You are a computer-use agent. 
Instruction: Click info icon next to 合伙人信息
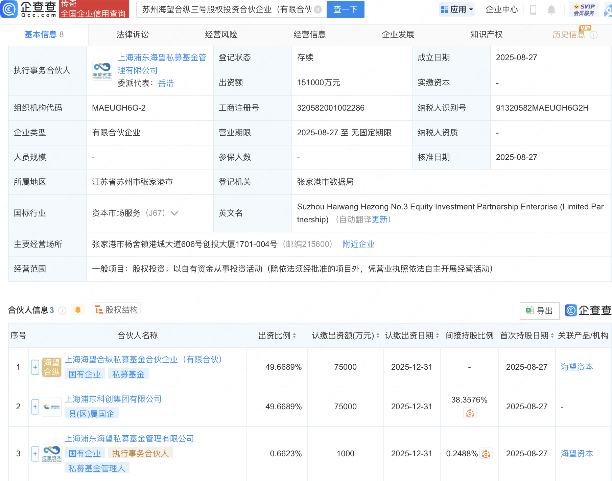point(62,311)
